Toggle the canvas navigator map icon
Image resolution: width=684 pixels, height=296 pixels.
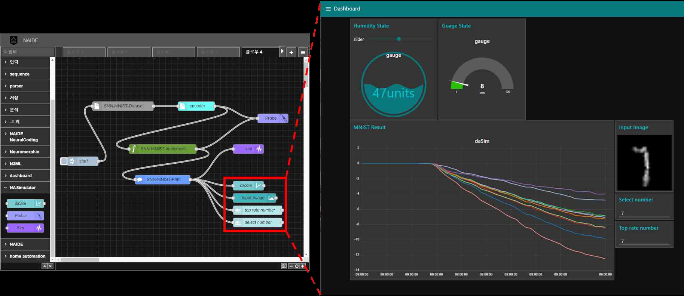[x=284, y=266]
